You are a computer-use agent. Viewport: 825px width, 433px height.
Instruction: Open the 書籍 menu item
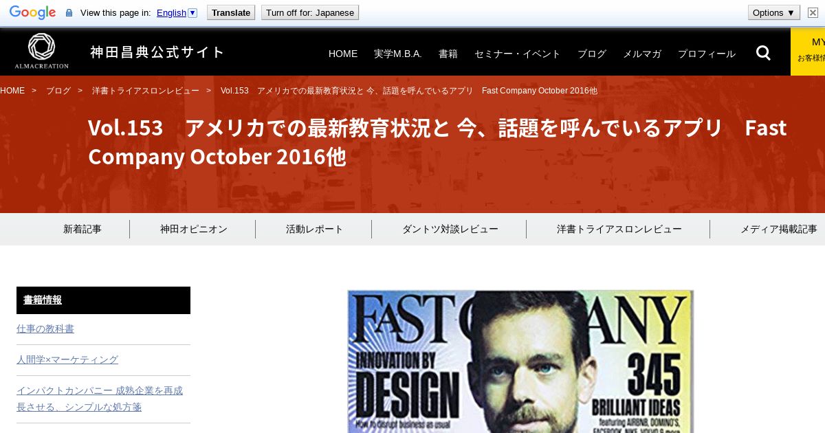pos(448,54)
